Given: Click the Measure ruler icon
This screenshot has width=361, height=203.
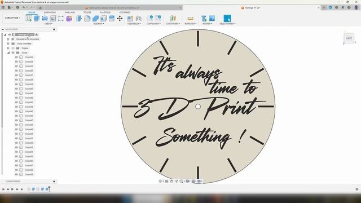Looking at the screenshot, I should coord(191,19).
